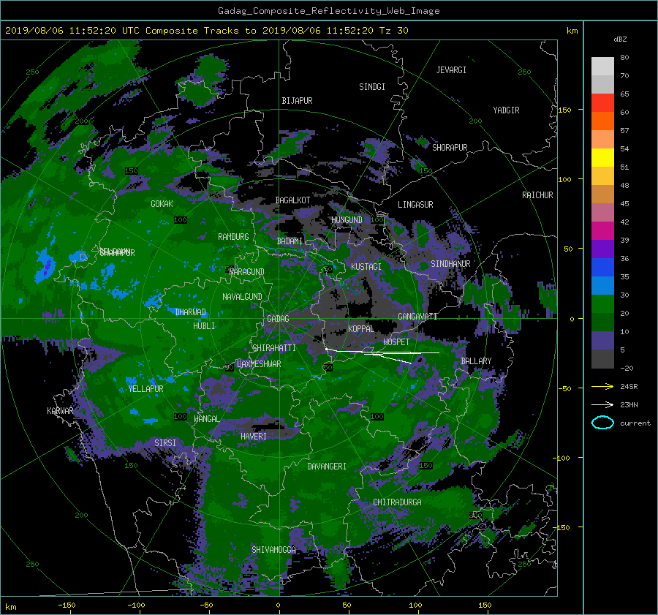Click the SIRSI city label
This screenshot has height=615, width=658.
[165, 443]
